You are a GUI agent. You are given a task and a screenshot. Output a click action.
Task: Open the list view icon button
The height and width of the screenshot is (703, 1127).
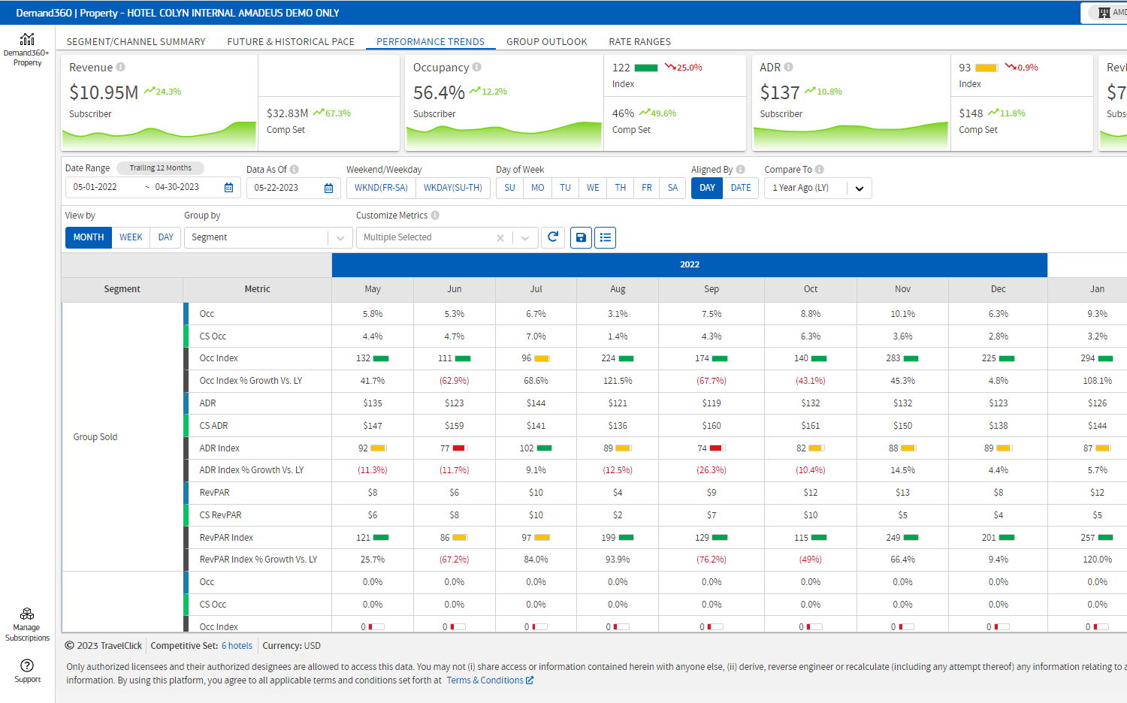(x=606, y=237)
